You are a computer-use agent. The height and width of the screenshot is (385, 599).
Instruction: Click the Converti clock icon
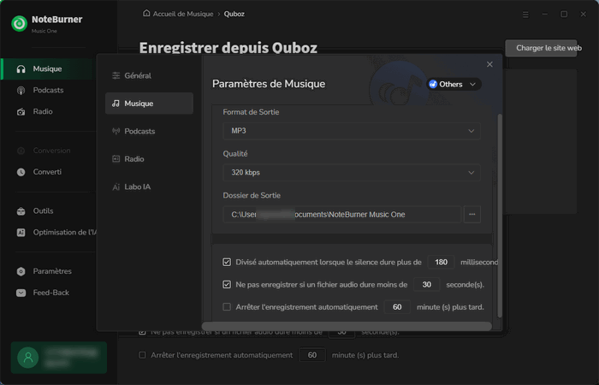[21, 172]
